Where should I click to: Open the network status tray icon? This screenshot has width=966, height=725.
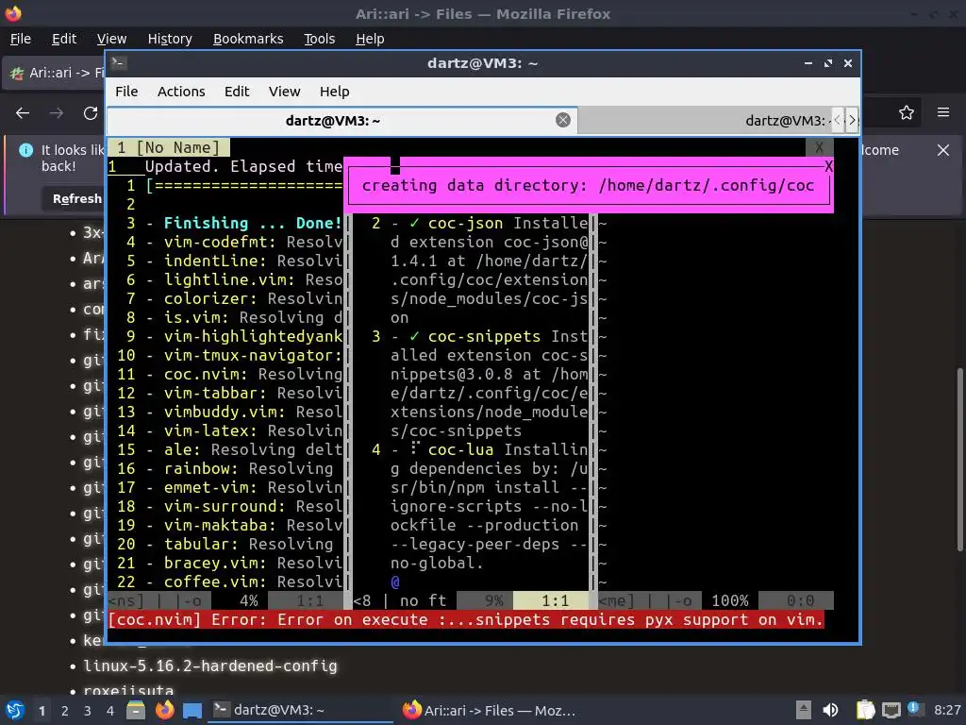[891, 710]
